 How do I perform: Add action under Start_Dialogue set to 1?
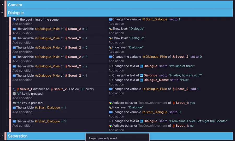(x=116, y=24)
